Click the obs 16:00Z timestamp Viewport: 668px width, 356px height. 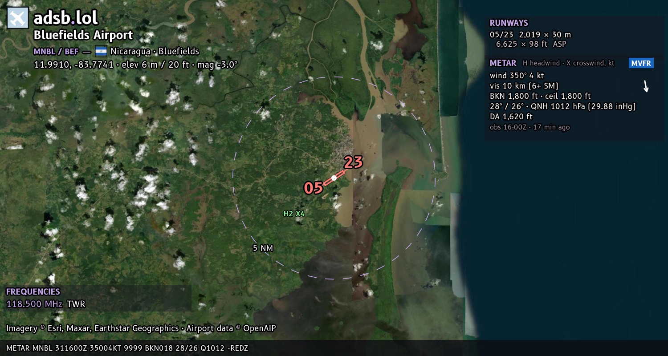[530, 127]
